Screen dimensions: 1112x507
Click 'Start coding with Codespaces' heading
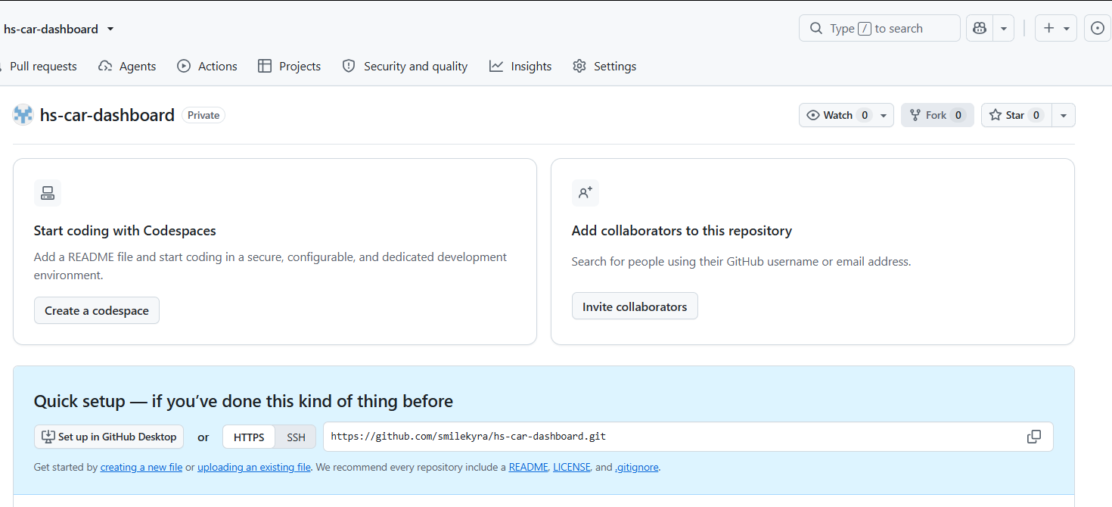tap(125, 231)
